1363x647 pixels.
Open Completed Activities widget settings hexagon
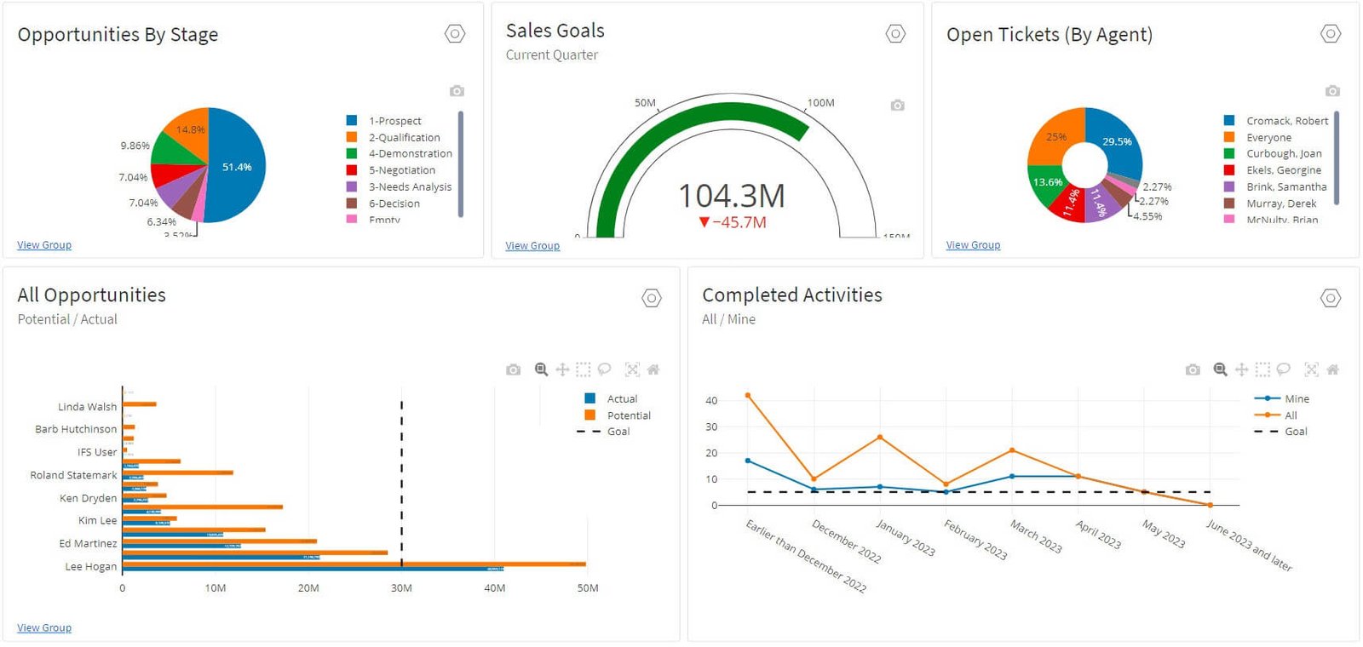1331,298
